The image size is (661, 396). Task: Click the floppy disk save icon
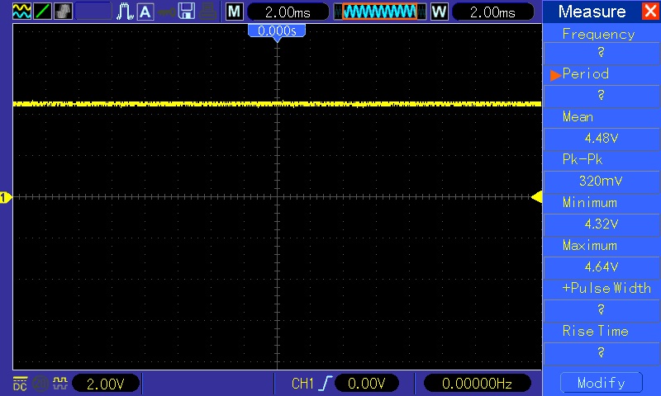pos(187,12)
